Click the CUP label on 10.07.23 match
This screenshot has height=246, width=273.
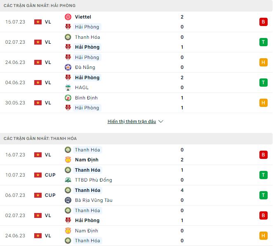click(50, 175)
